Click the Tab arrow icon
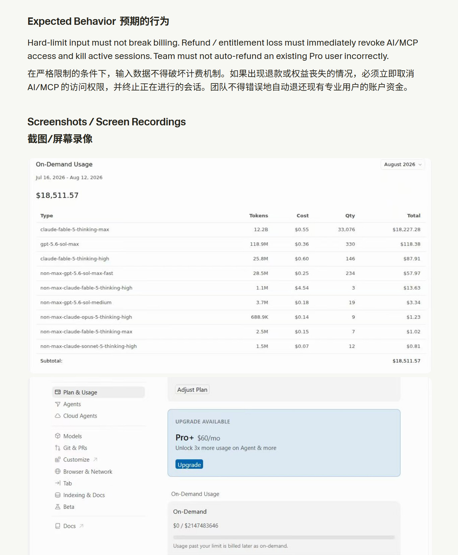 [x=58, y=483]
